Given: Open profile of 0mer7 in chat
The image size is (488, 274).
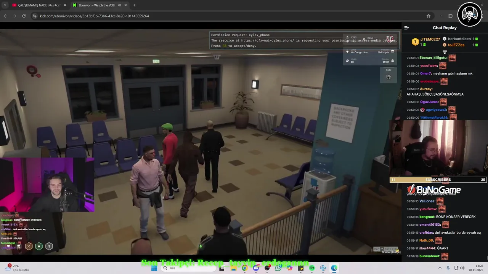Looking at the screenshot, I should [x=425, y=73].
